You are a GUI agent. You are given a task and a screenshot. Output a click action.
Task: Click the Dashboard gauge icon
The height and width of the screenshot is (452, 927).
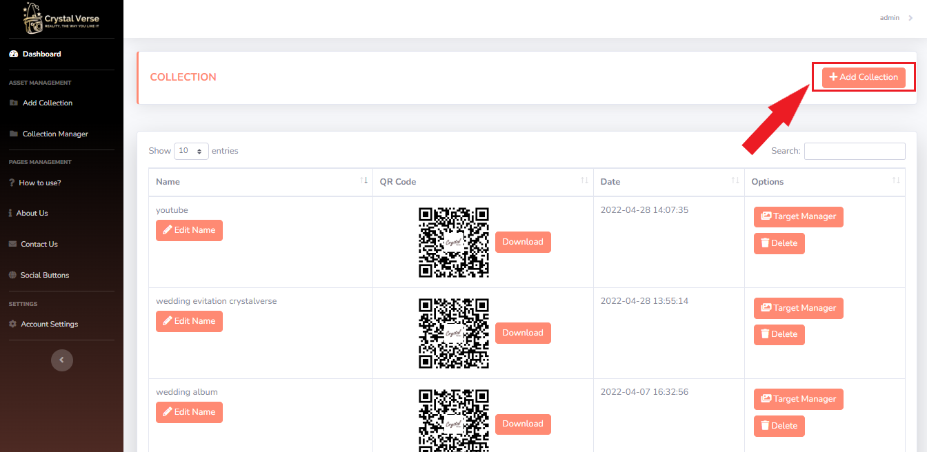tap(13, 54)
